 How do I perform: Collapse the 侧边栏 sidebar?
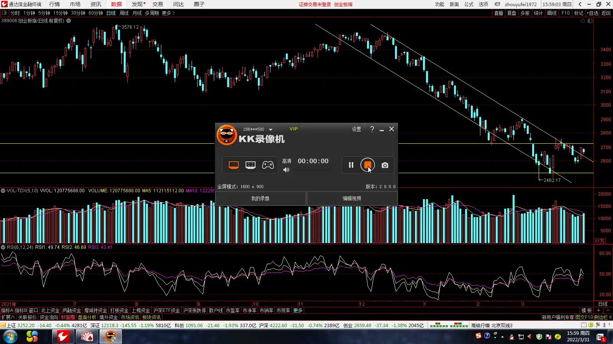[603, 317]
